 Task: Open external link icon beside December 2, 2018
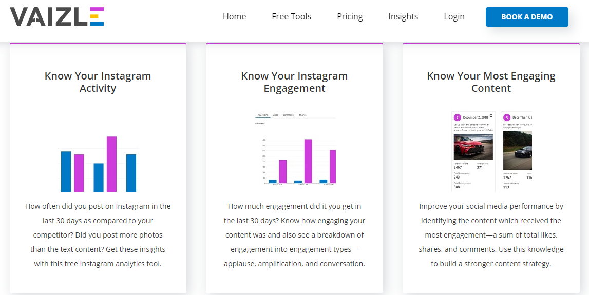click(491, 115)
